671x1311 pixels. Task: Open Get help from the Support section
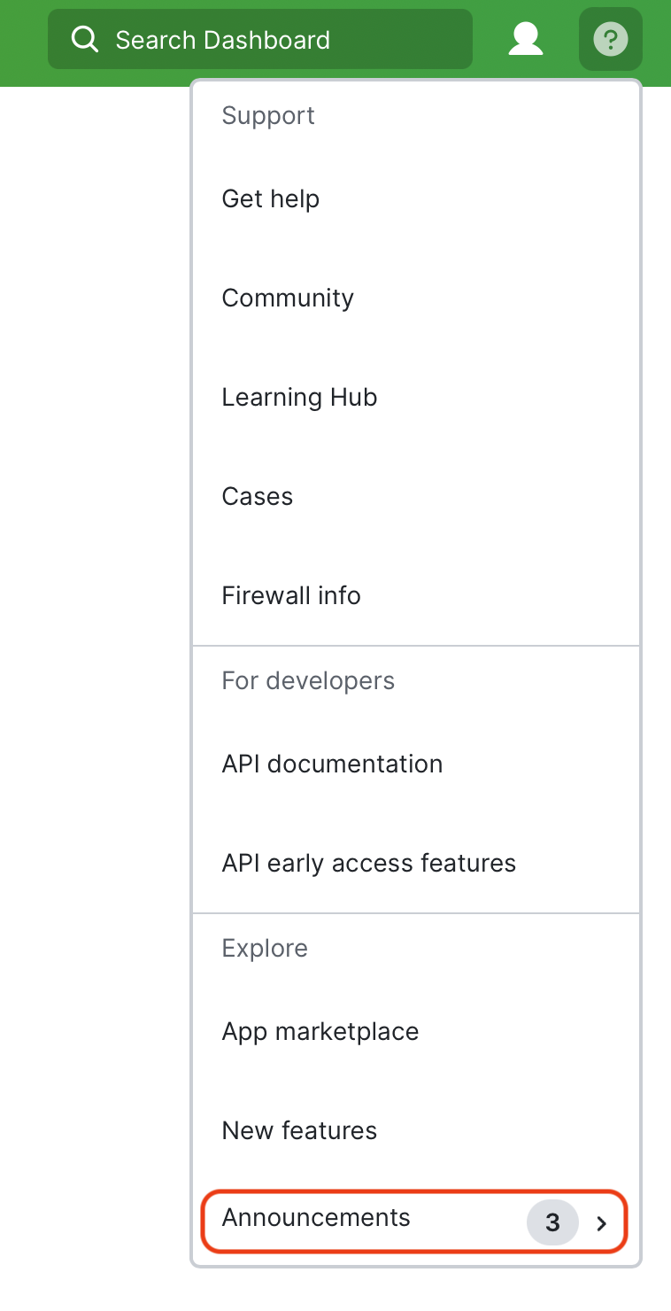270,198
